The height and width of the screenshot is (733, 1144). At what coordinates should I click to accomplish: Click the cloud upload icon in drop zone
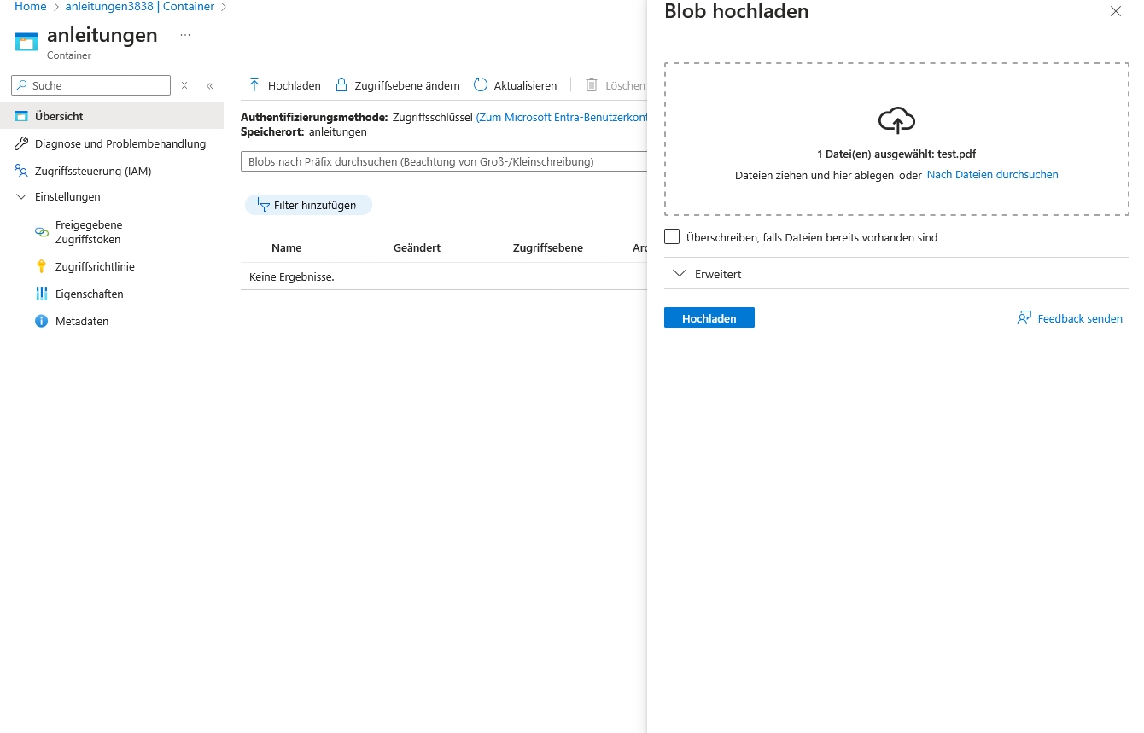pos(896,120)
